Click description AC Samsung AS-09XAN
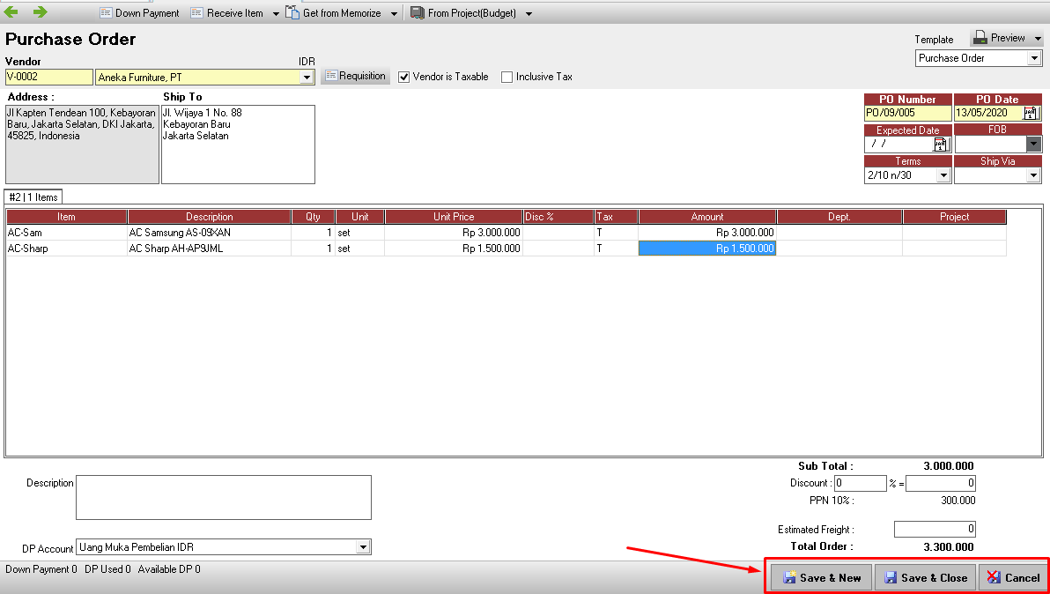The height and width of the screenshot is (594, 1050). [x=209, y=233]
